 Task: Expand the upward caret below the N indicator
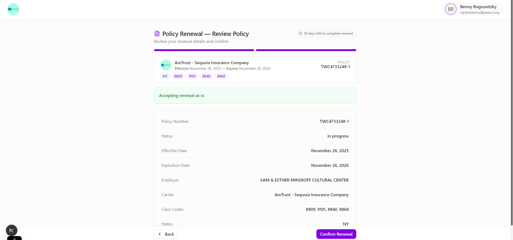coord(14,239)
